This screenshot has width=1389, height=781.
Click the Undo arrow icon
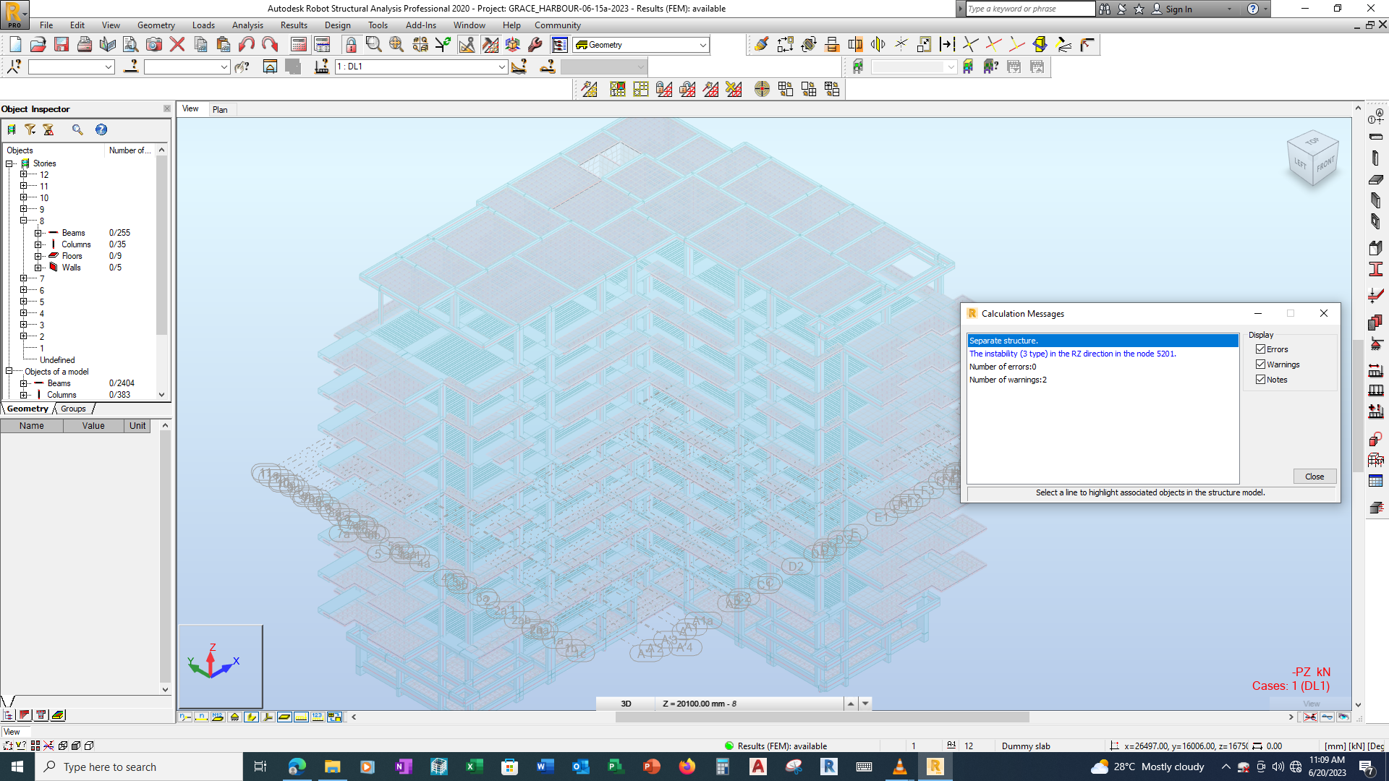click(247, 45)
